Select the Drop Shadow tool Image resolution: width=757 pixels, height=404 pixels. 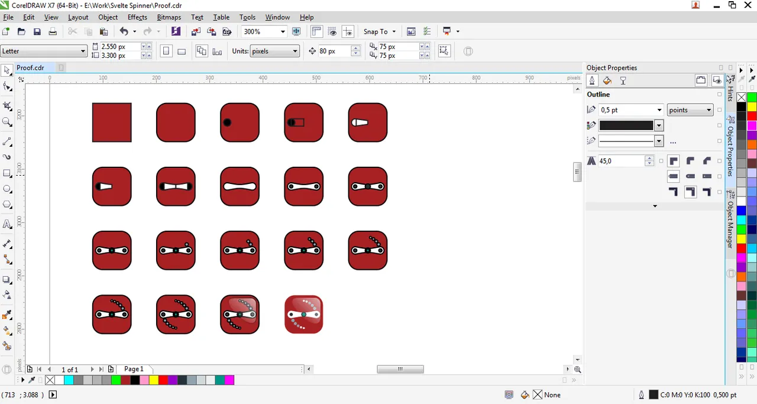7,279
